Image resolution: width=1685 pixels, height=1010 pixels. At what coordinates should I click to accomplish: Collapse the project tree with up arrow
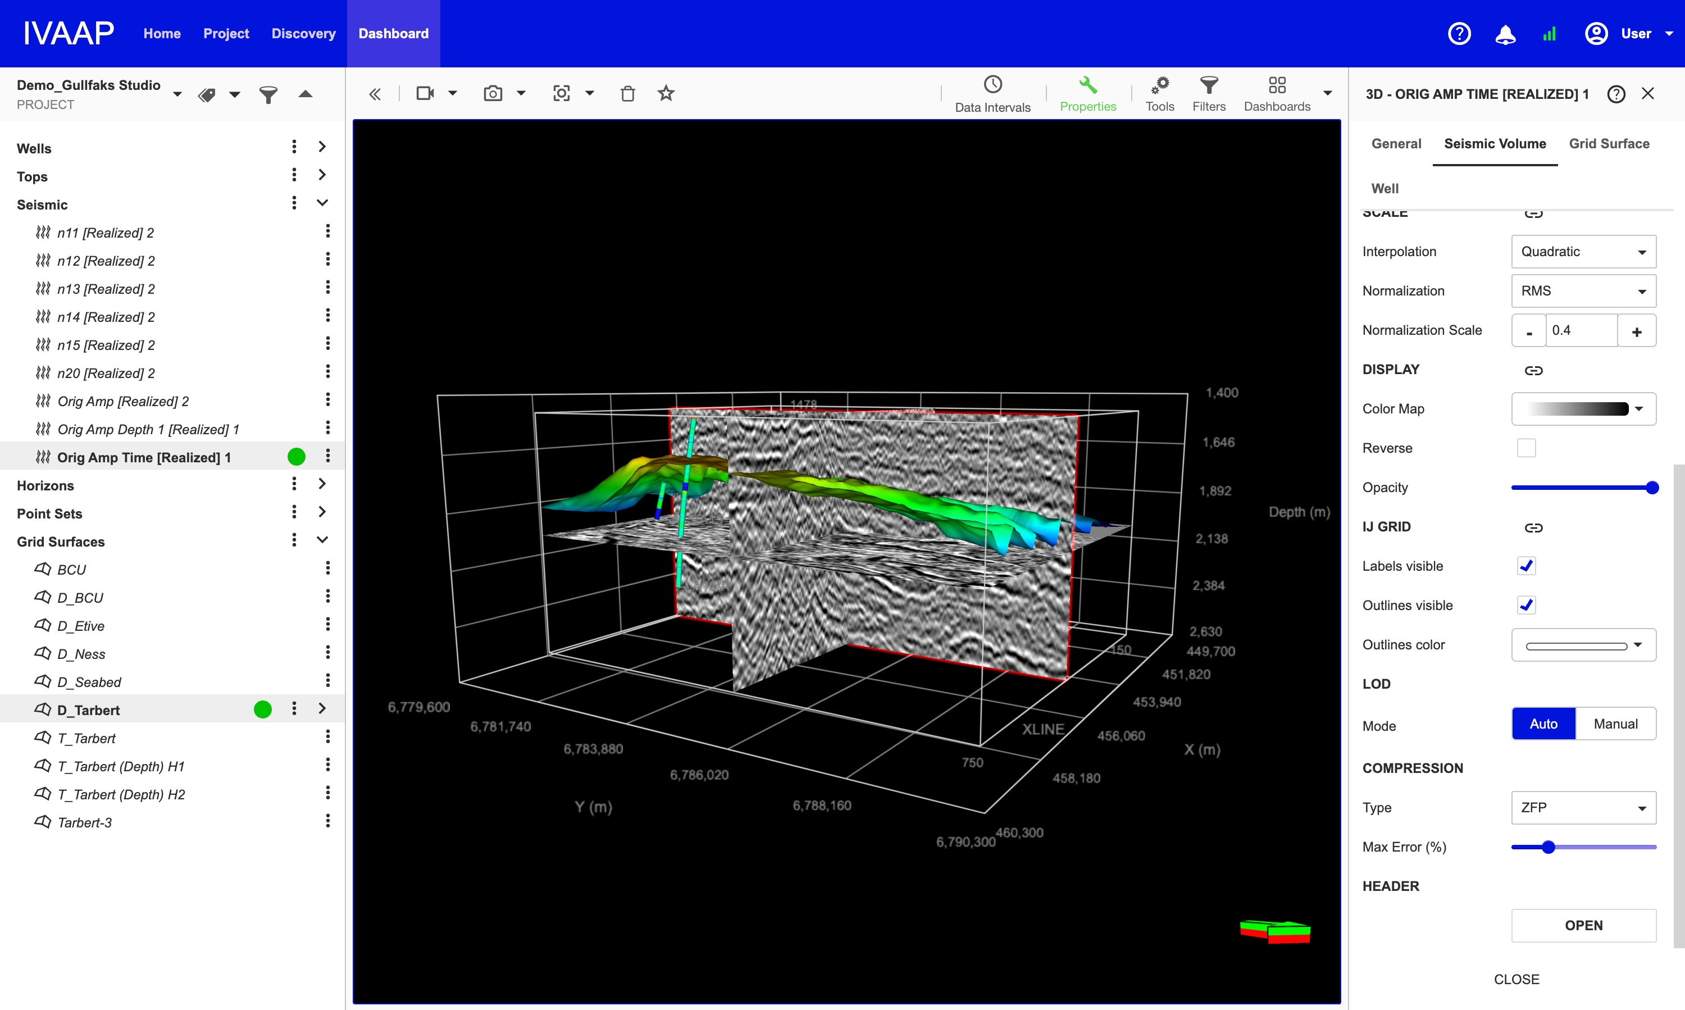(x=306, y=94)
